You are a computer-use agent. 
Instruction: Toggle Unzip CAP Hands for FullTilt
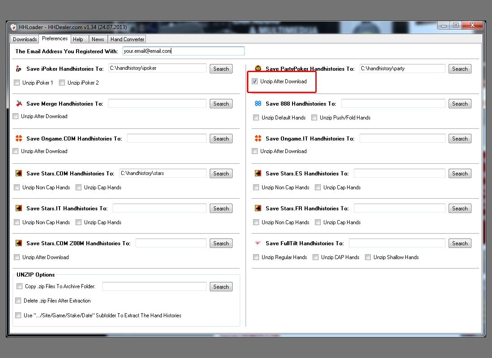point(316,257)
